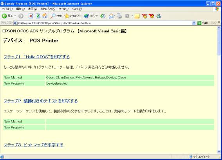Click the Mail envelope icon
The height and width of the screenshot is (160, 222).
point(111,16)
